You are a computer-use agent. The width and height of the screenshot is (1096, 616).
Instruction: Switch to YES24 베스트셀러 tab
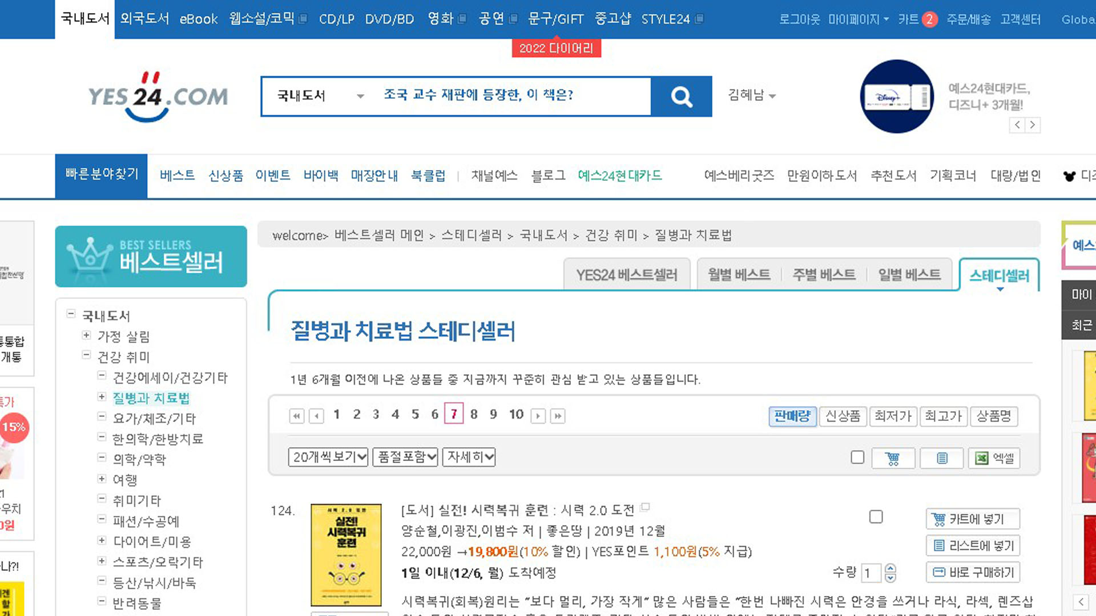coord(627,275)
